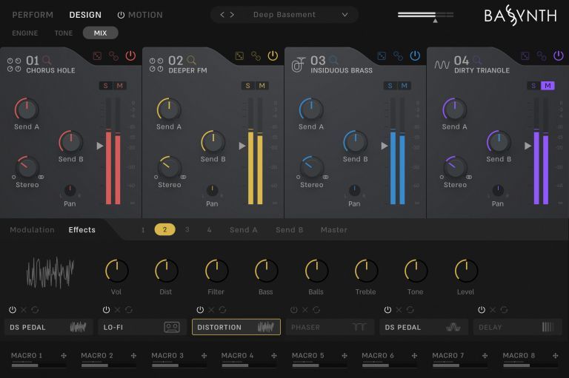Toggle power for layer 01 Chorus Hole
Image resolution: width=569 pixels, height=378 pixels.
[130, 56]
